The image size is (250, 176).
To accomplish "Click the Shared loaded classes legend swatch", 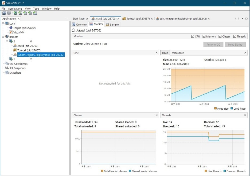I will 130,171.
